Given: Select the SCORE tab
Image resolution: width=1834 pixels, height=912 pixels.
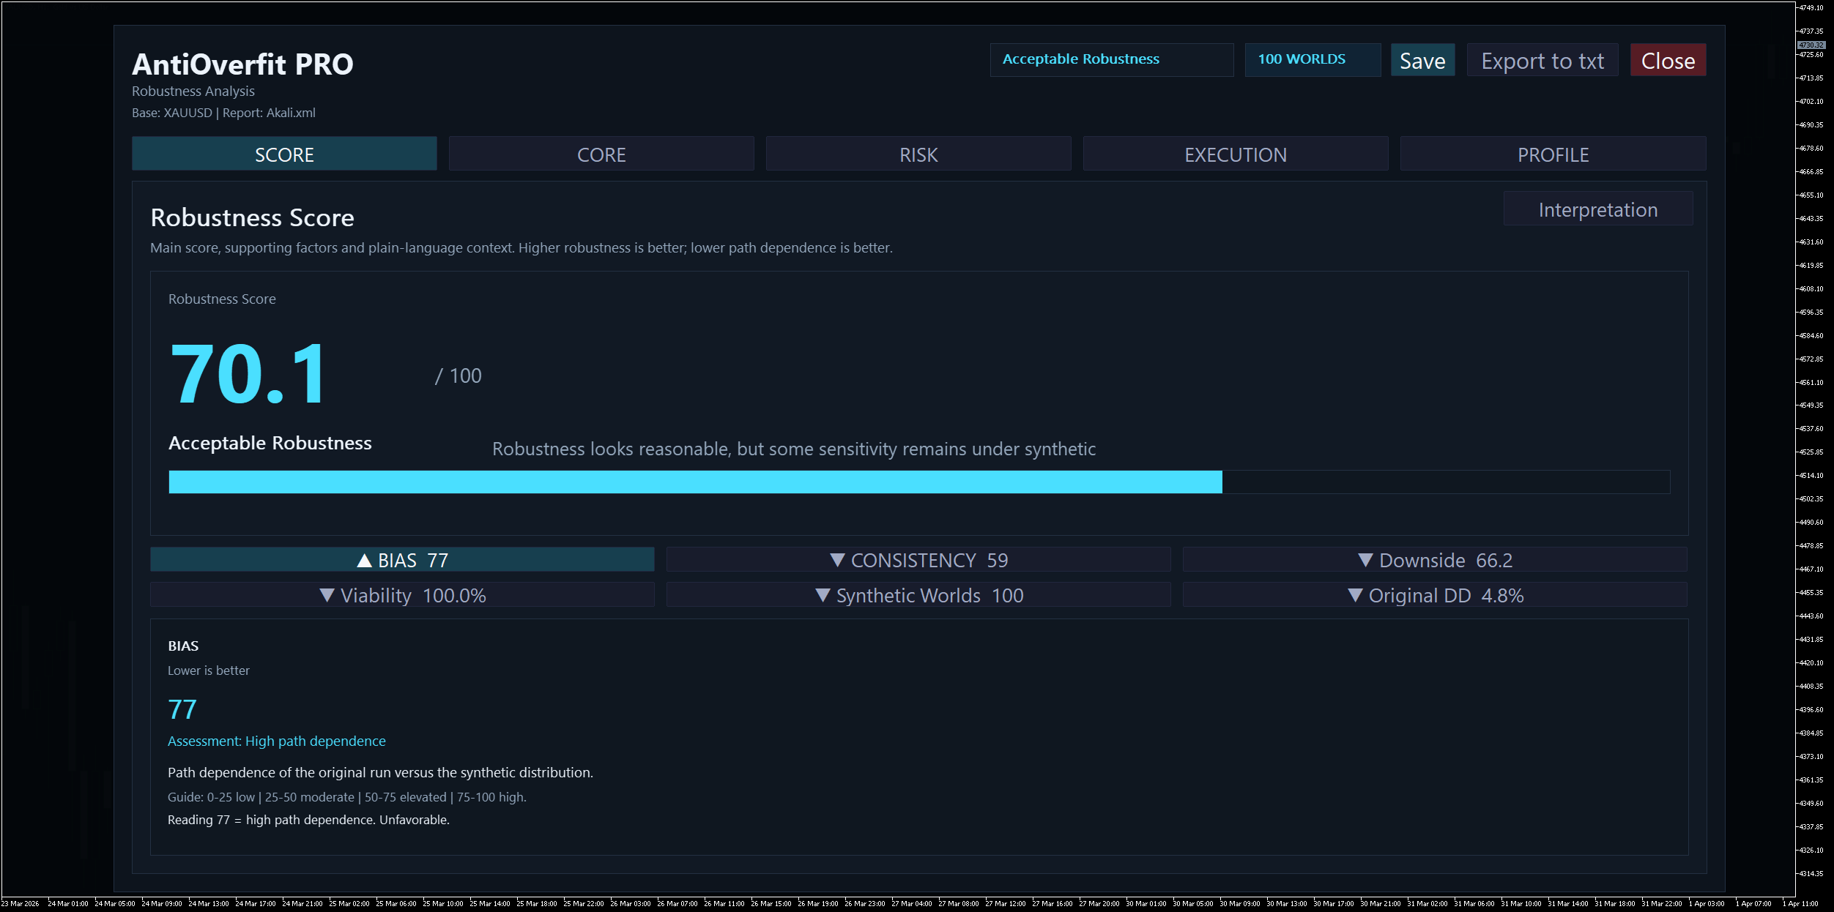Looking at the screenshot, I should pos(284,154).
